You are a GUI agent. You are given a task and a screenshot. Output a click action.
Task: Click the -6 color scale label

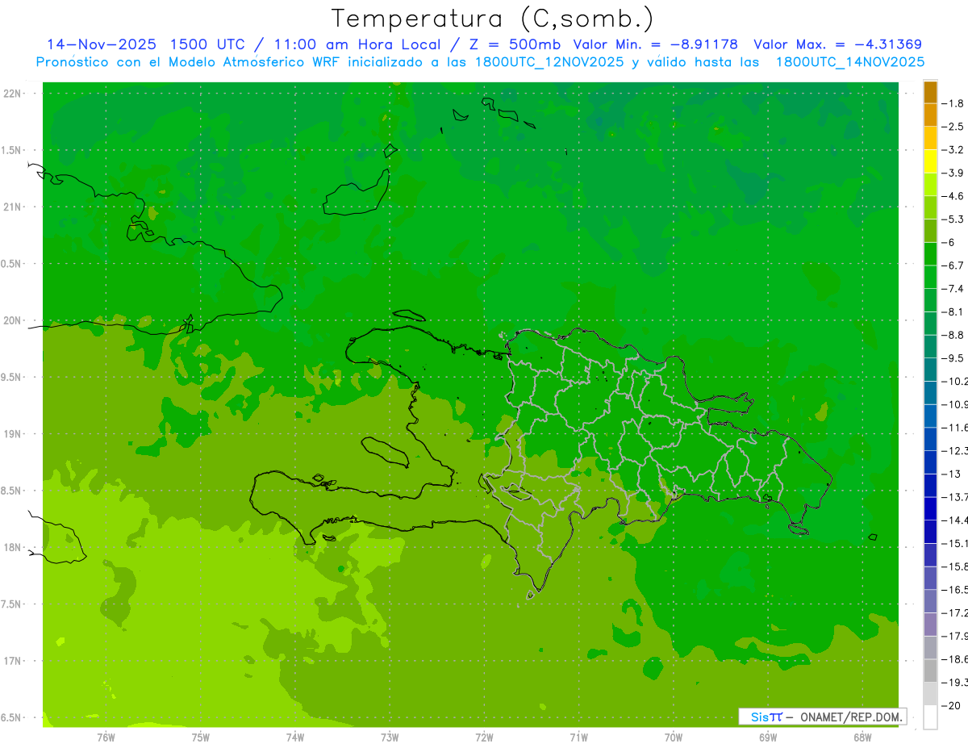(949, 242)
